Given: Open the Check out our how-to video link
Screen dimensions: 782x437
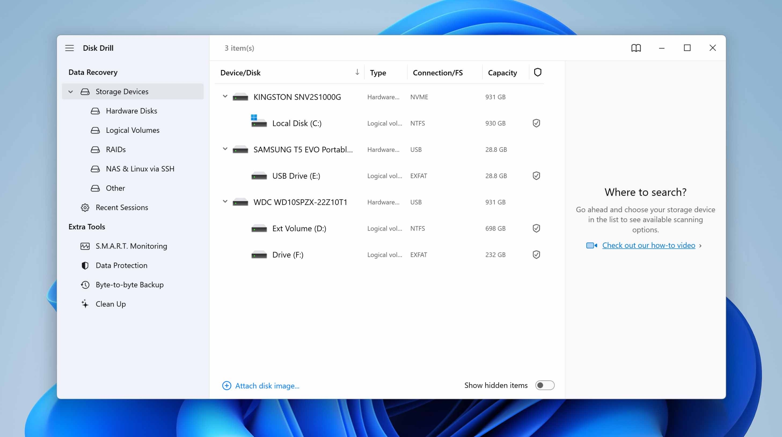Looking at the screenshot, I should tap(649, 245).
